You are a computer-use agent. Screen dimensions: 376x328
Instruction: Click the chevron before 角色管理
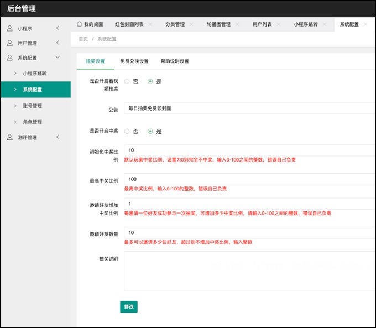pyautogui.click(x=15, y=122)
